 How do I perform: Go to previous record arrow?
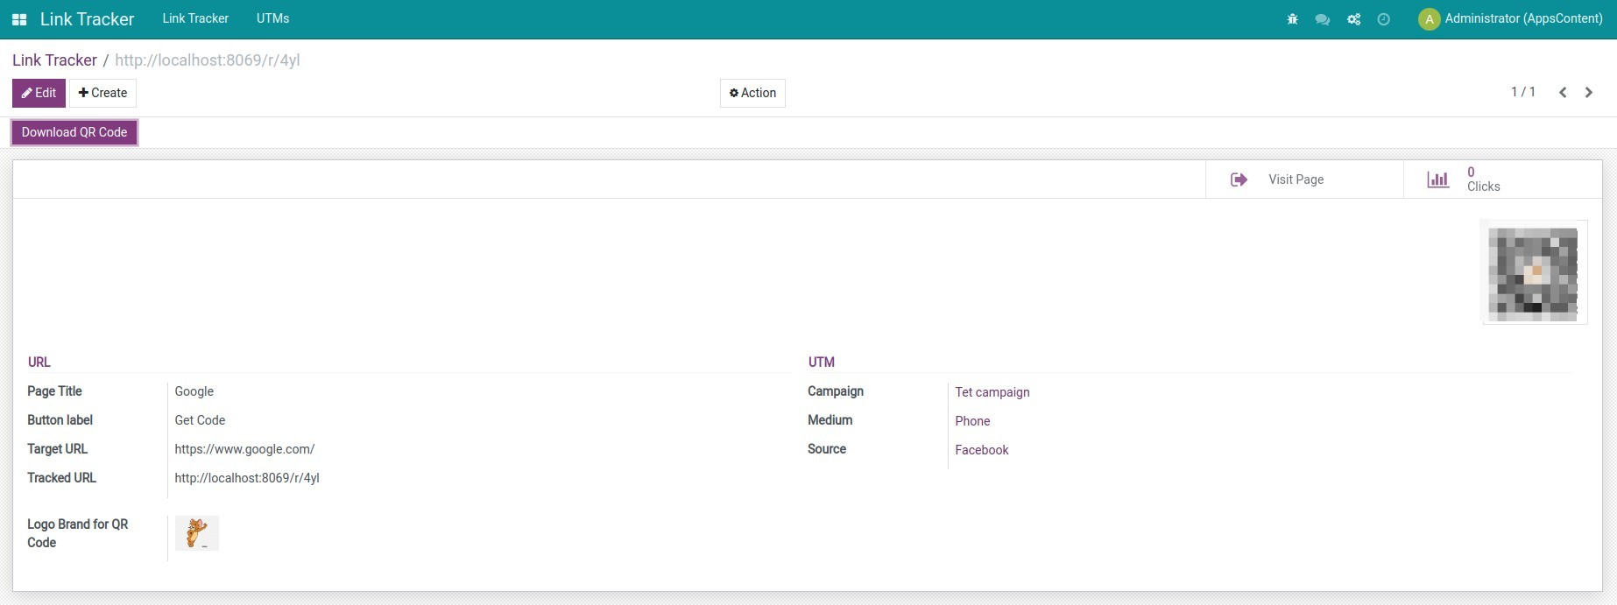pos(1562,93)
